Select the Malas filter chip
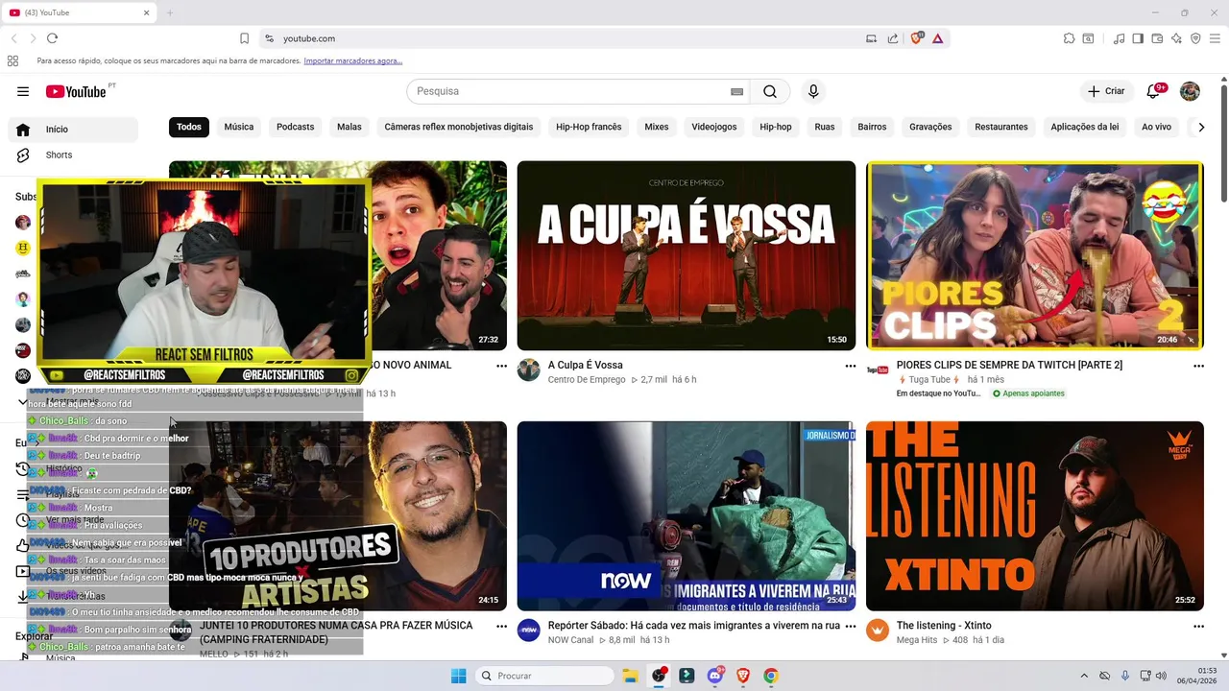The width and height of the screenshot is (1229, 691). (x=349, y=127)
